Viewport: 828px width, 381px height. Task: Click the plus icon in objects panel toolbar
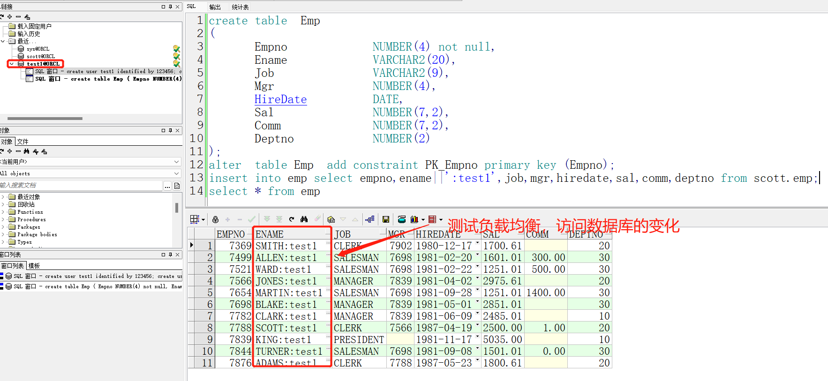(x=9, y=151)
